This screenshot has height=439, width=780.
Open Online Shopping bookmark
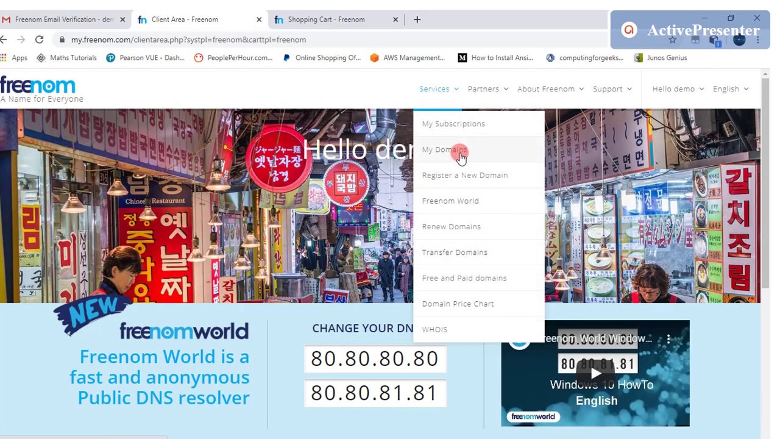click(321, 58)
